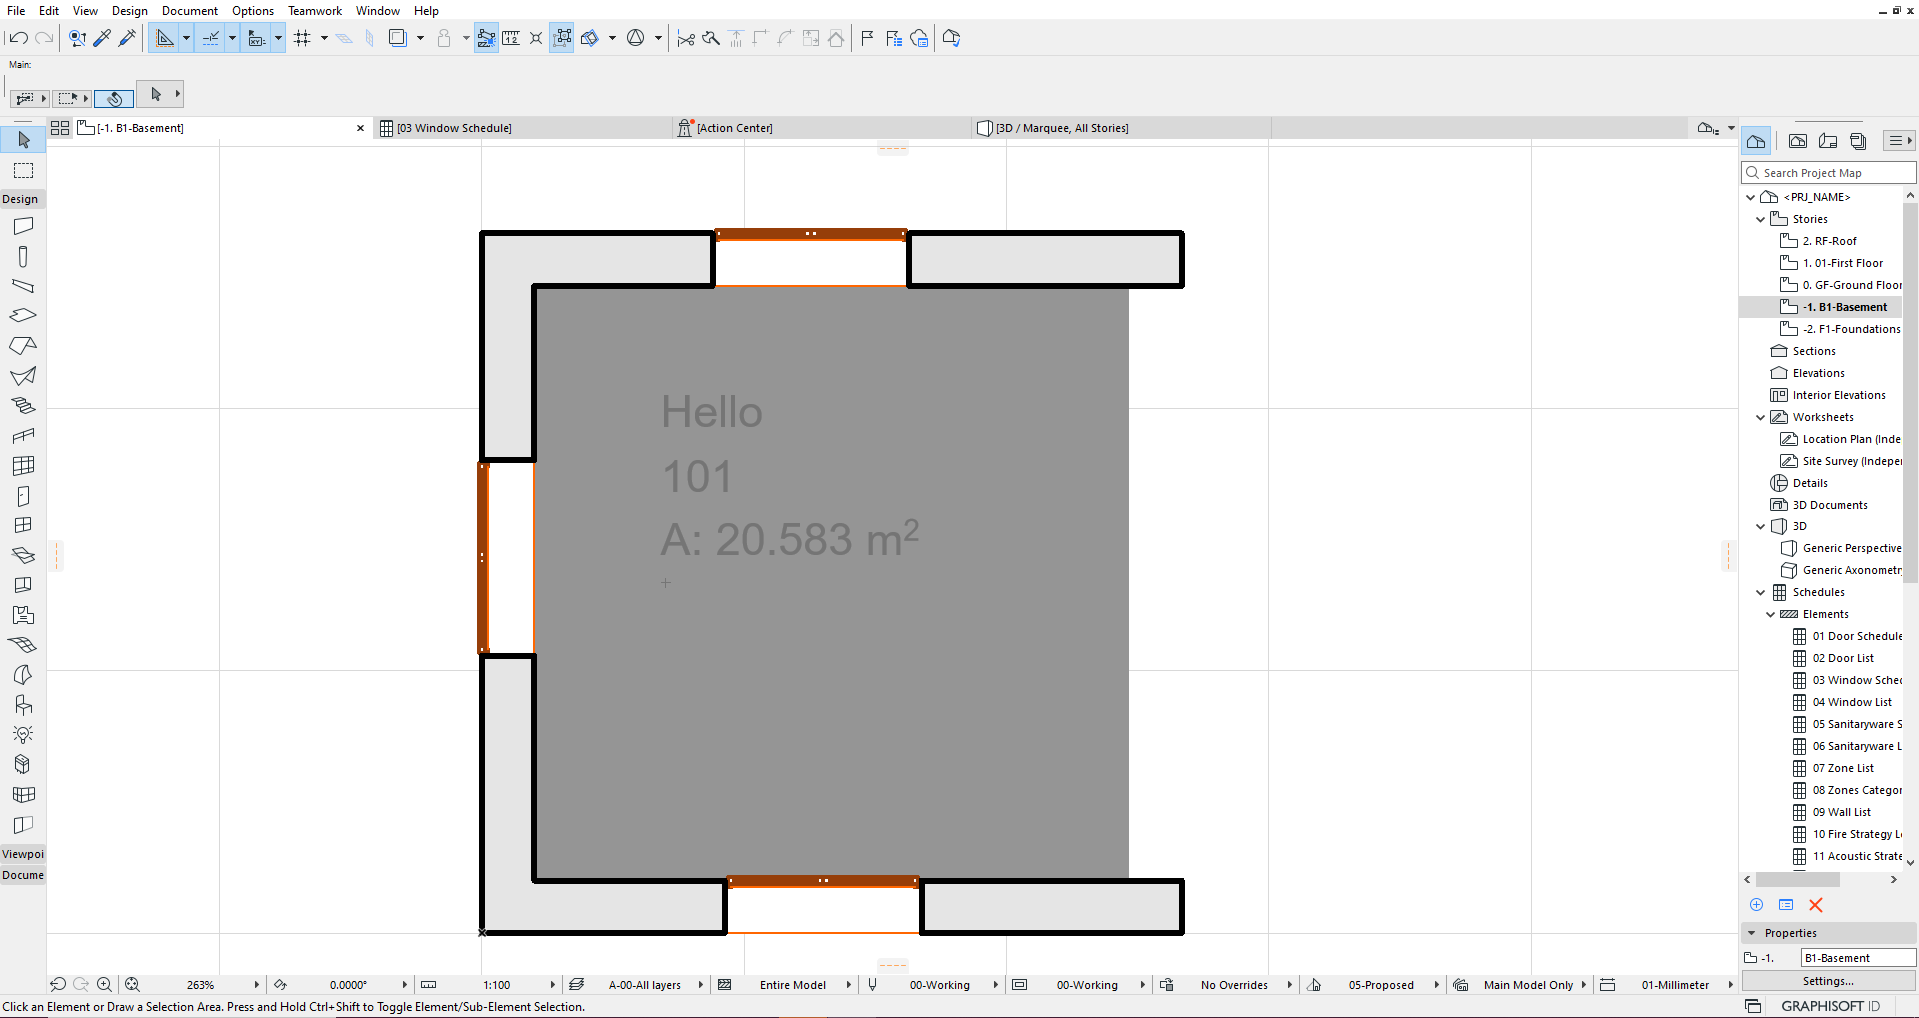Toggle Quick Selection magnet button
1919x1018 pixels.
(114, 98)
